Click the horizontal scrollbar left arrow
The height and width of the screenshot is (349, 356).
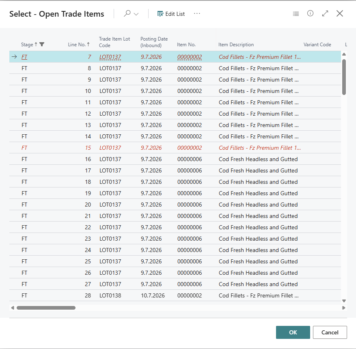[13, 308]
